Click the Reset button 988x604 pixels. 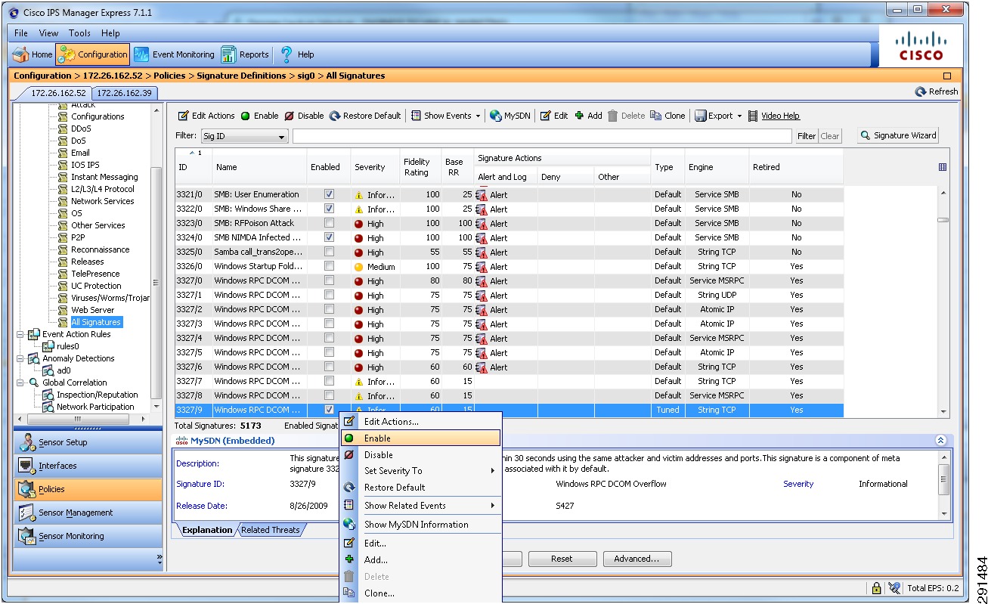[x=562, y=559]
